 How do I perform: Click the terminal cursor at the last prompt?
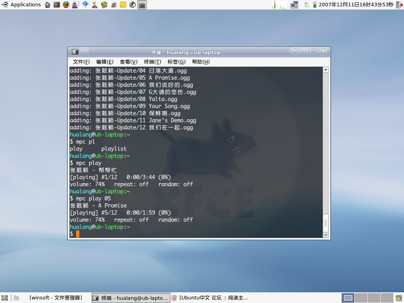tap(78, 234)
